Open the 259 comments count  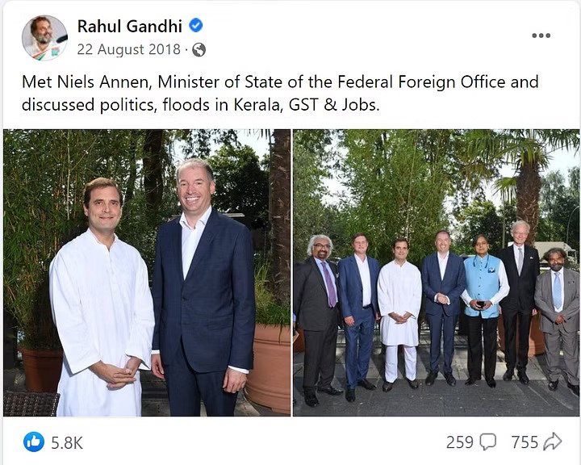[x=459, y=442]
